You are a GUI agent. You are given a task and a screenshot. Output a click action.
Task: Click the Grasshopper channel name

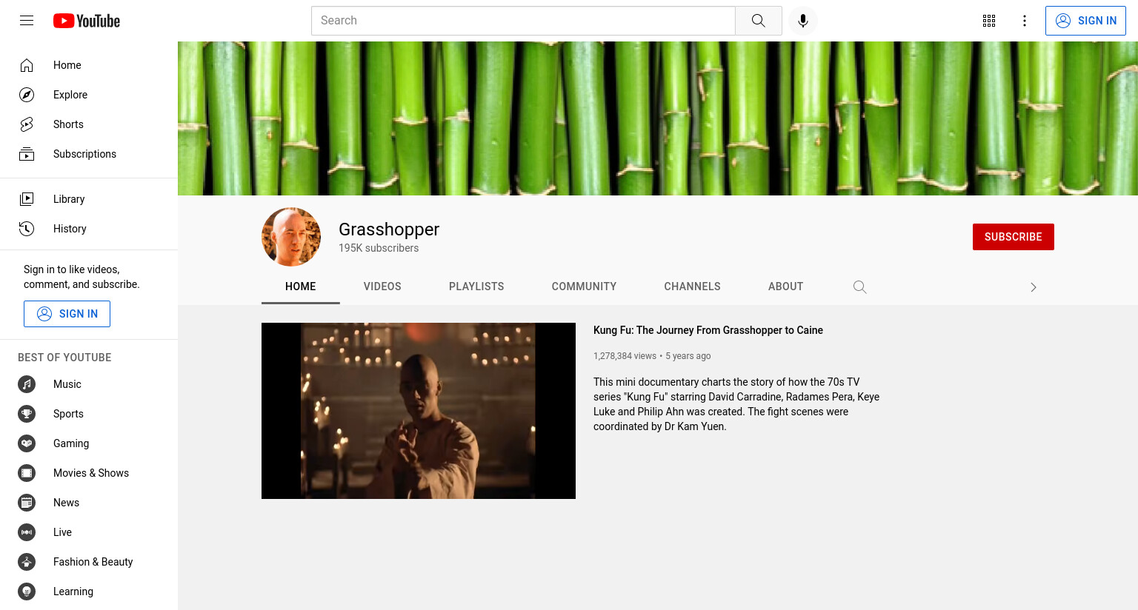click(x=389, y=229)
